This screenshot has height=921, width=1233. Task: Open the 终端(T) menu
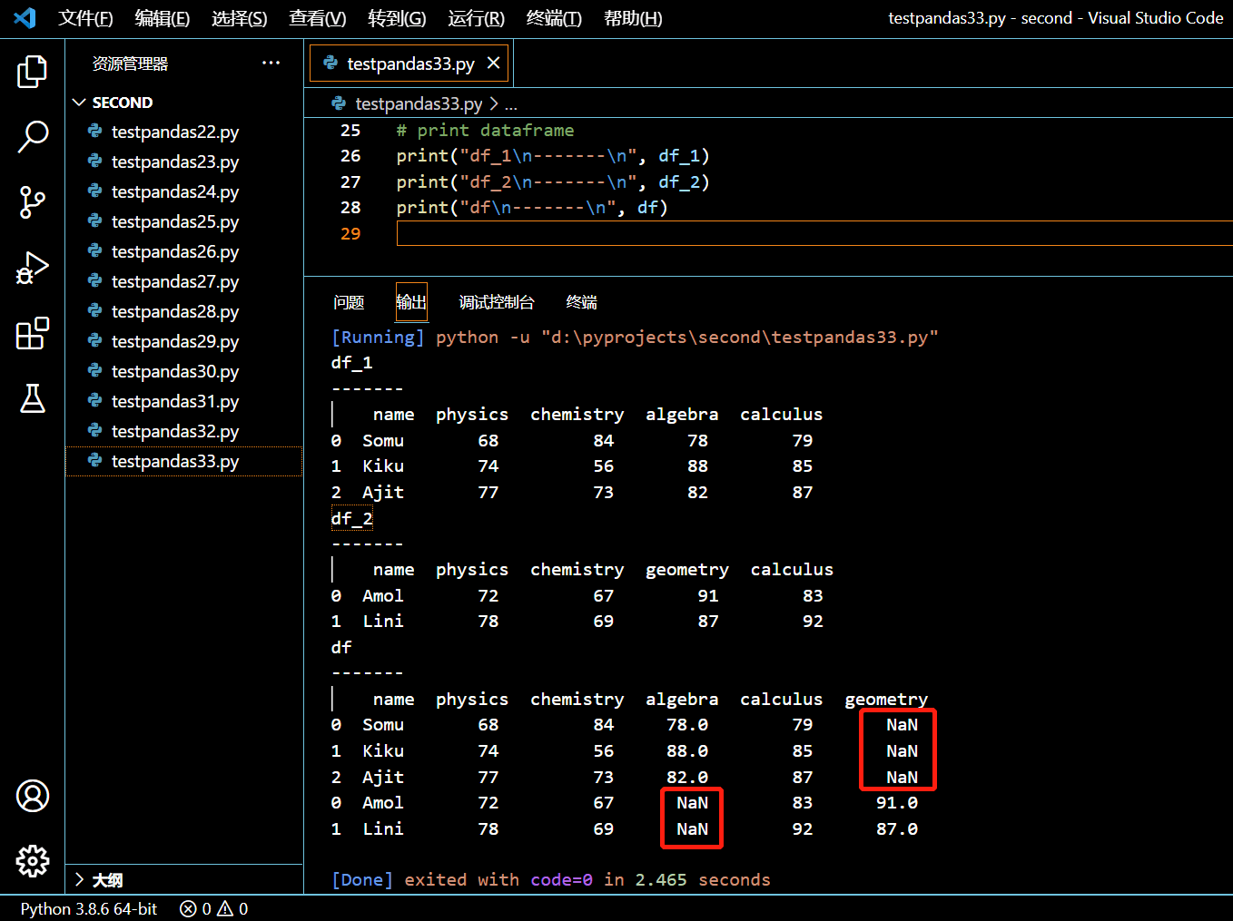point(554,18)
